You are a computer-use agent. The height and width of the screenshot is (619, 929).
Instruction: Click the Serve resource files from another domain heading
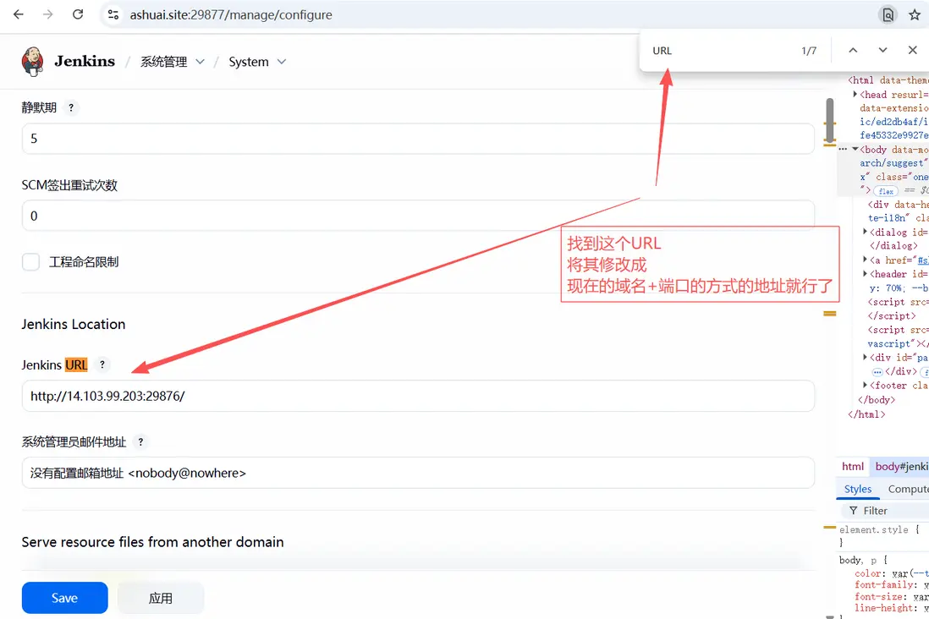[x=153, y=542]
